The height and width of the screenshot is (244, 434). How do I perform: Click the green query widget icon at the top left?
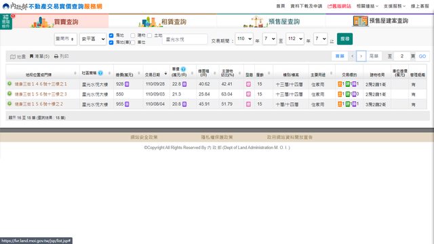6,22
